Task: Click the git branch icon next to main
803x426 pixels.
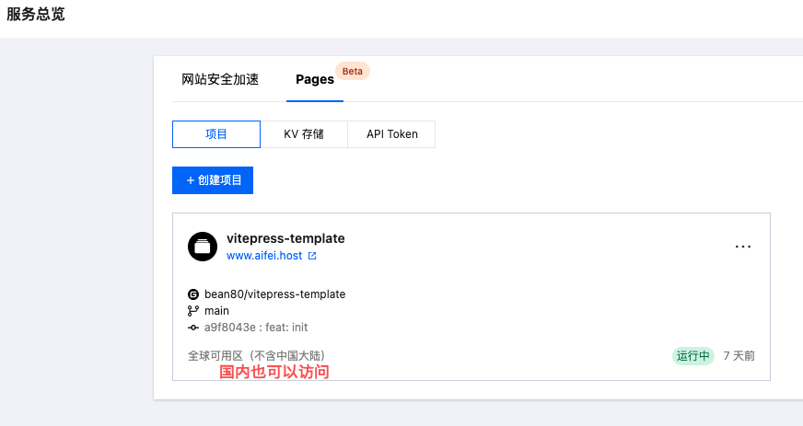Action: pos(193,311)
